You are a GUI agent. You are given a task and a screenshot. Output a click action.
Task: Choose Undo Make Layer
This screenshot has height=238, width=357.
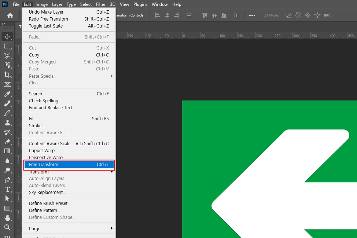tap(69, 12)
